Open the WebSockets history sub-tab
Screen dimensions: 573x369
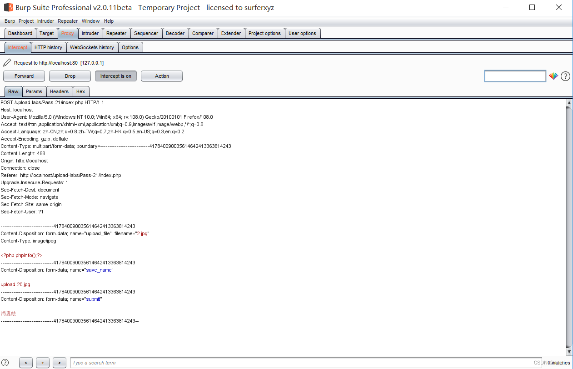tap(92, 47)
